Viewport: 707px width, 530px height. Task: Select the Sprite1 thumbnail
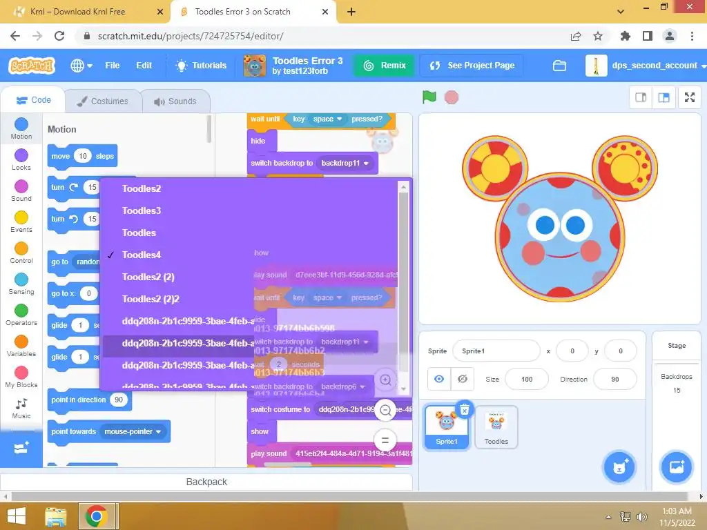[447, 427]
